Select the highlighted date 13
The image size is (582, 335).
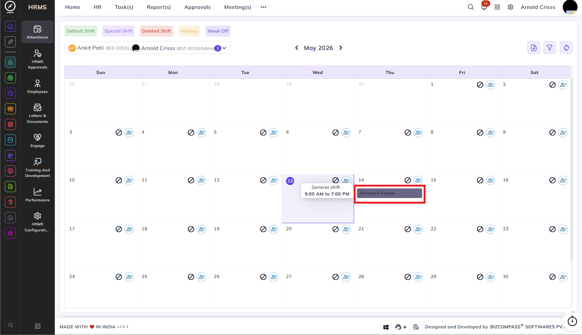[290, 181]
